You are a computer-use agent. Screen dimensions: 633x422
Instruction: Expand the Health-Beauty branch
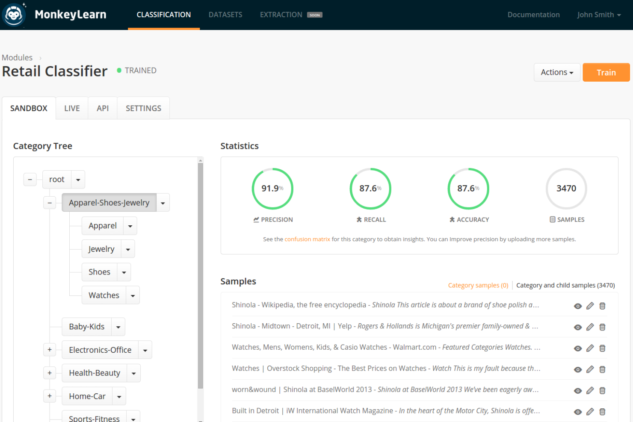(50, 373)
